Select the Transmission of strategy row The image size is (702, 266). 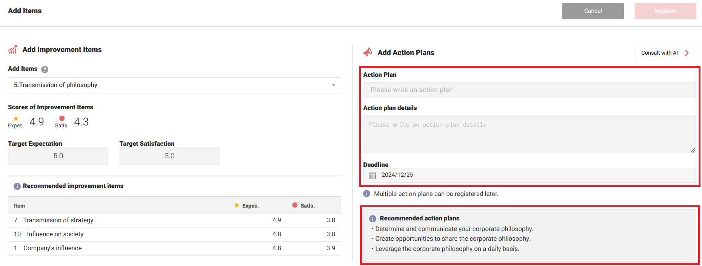pos(174,220)
